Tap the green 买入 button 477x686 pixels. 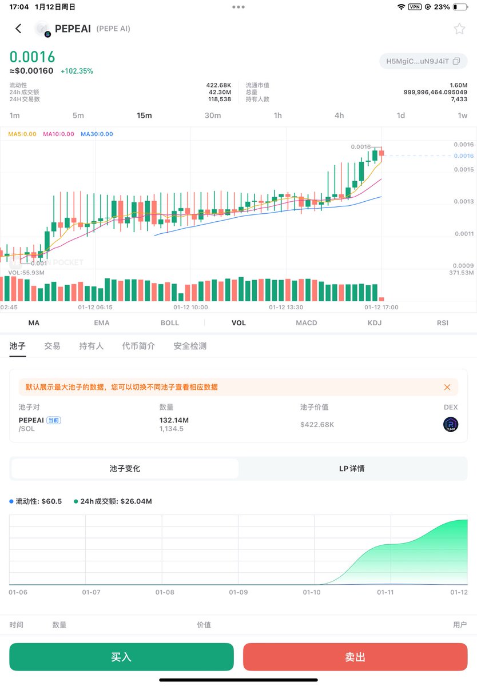121,657
